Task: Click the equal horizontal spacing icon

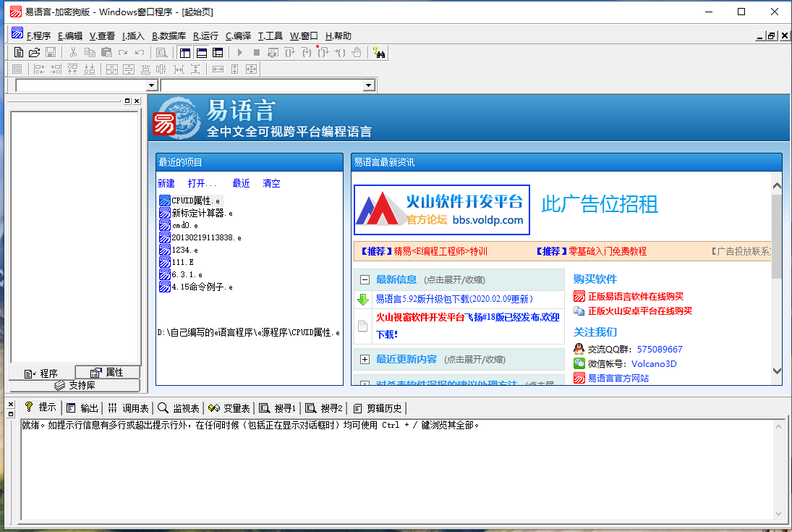Action: pyautogui.click(x=179, y=69)
